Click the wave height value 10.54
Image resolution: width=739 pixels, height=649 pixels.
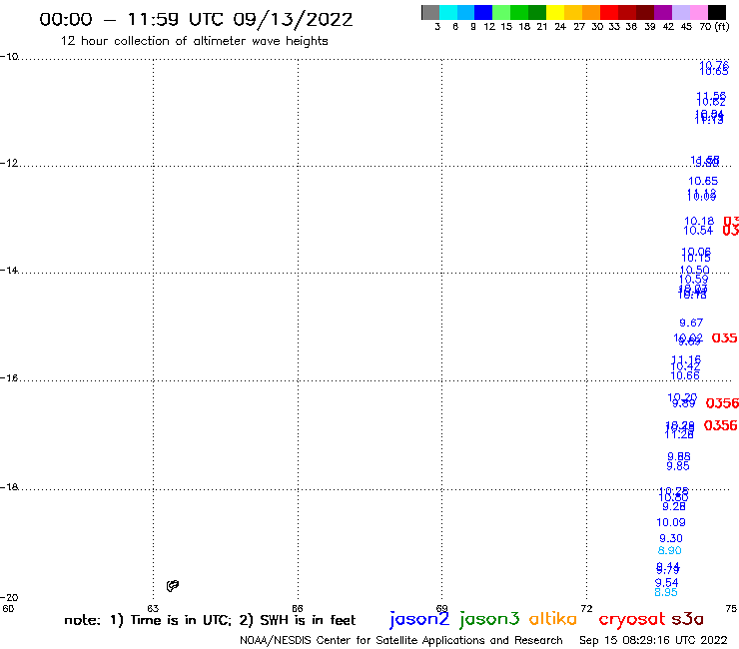[698, 231]
